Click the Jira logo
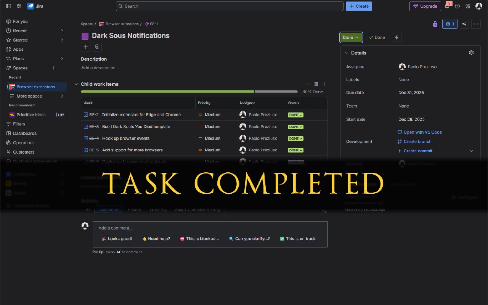This screenshot has width=488, height=305. (x=35, y=6)
